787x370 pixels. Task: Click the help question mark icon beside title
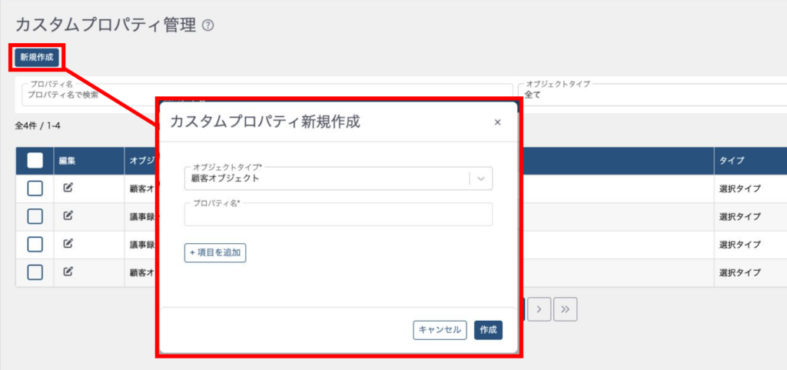[x=208, y=25]
